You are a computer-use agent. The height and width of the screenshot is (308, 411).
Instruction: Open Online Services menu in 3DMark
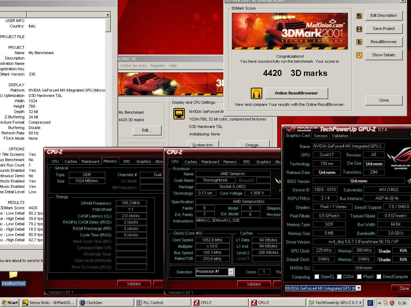(133, 66)
